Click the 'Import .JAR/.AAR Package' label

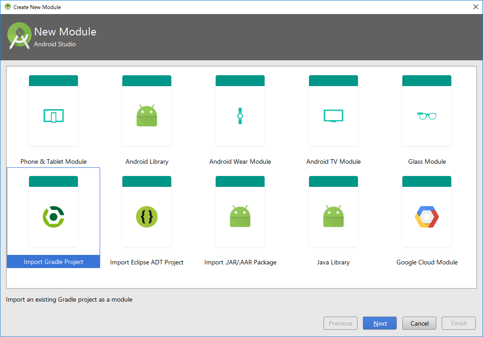(240, 262)
